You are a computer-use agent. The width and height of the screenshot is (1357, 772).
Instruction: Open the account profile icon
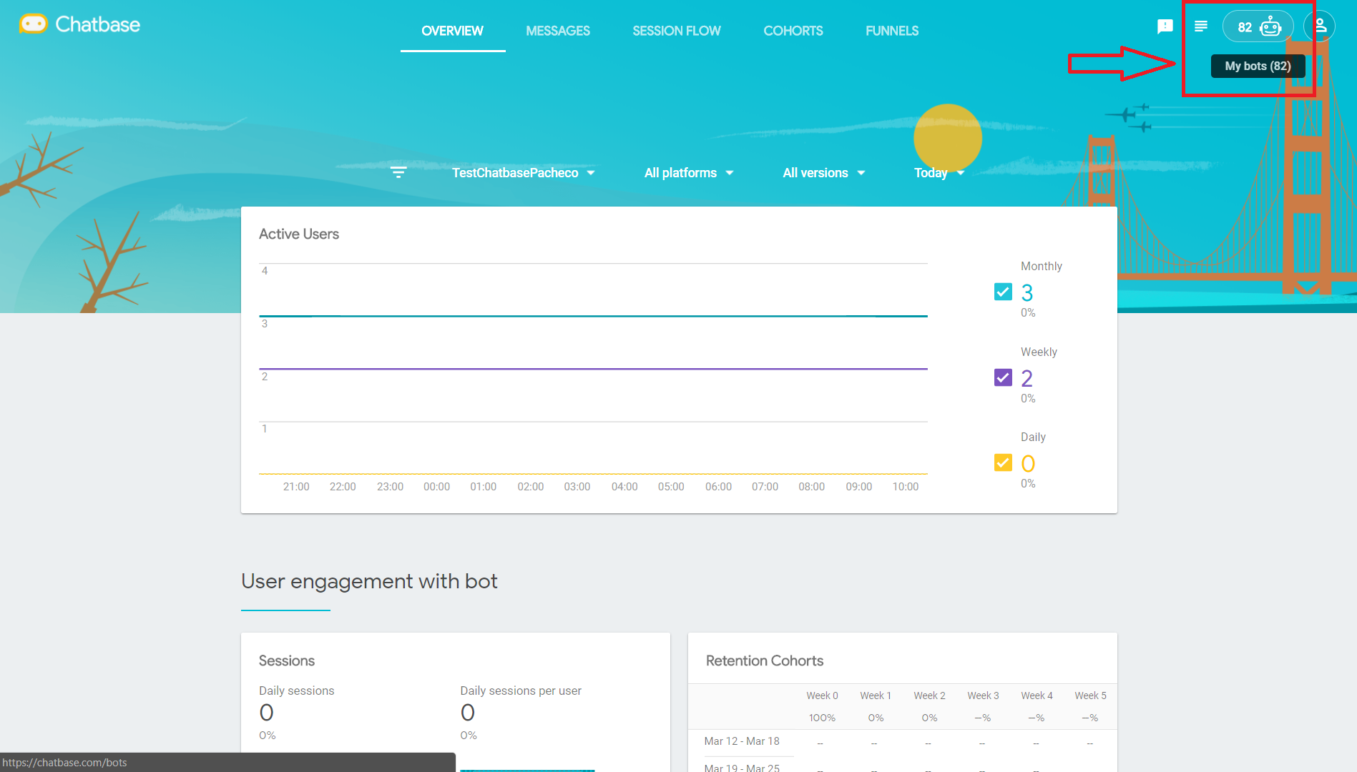(x=1318, y=26)
